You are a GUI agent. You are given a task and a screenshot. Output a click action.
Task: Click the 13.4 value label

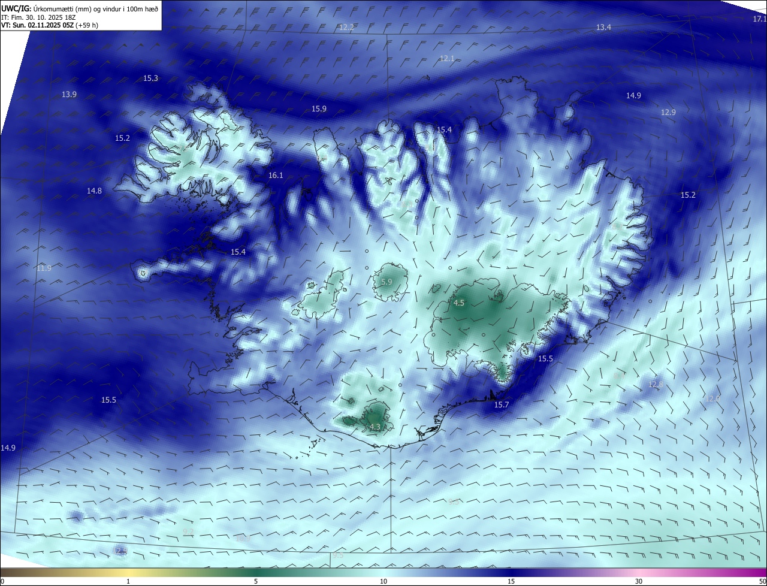pyautogui.click(x=603, y=28)
